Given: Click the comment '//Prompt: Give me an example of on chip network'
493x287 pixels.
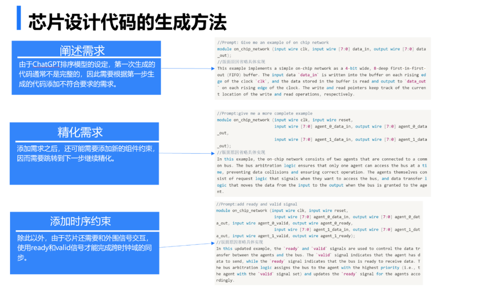Looking at the screenshot, I should tap(273, 42).
